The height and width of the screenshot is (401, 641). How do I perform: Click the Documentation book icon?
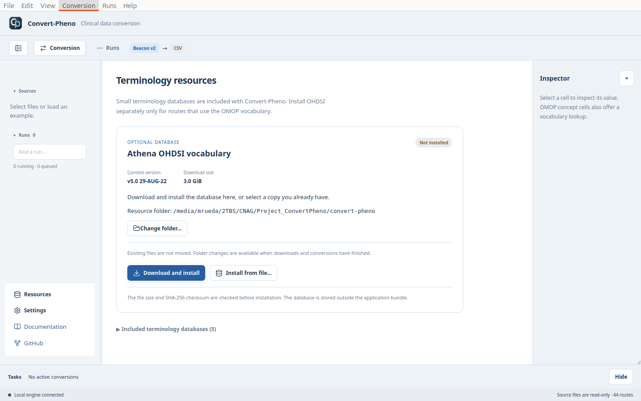pyautogui.click(x=17, y=327)
